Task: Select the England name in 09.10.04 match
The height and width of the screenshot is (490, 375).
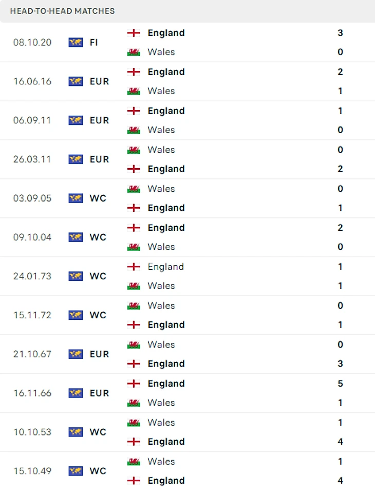Action: tap(166, 228)
